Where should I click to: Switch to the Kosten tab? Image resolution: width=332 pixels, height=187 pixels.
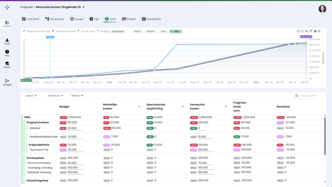[x=129, y=19]
